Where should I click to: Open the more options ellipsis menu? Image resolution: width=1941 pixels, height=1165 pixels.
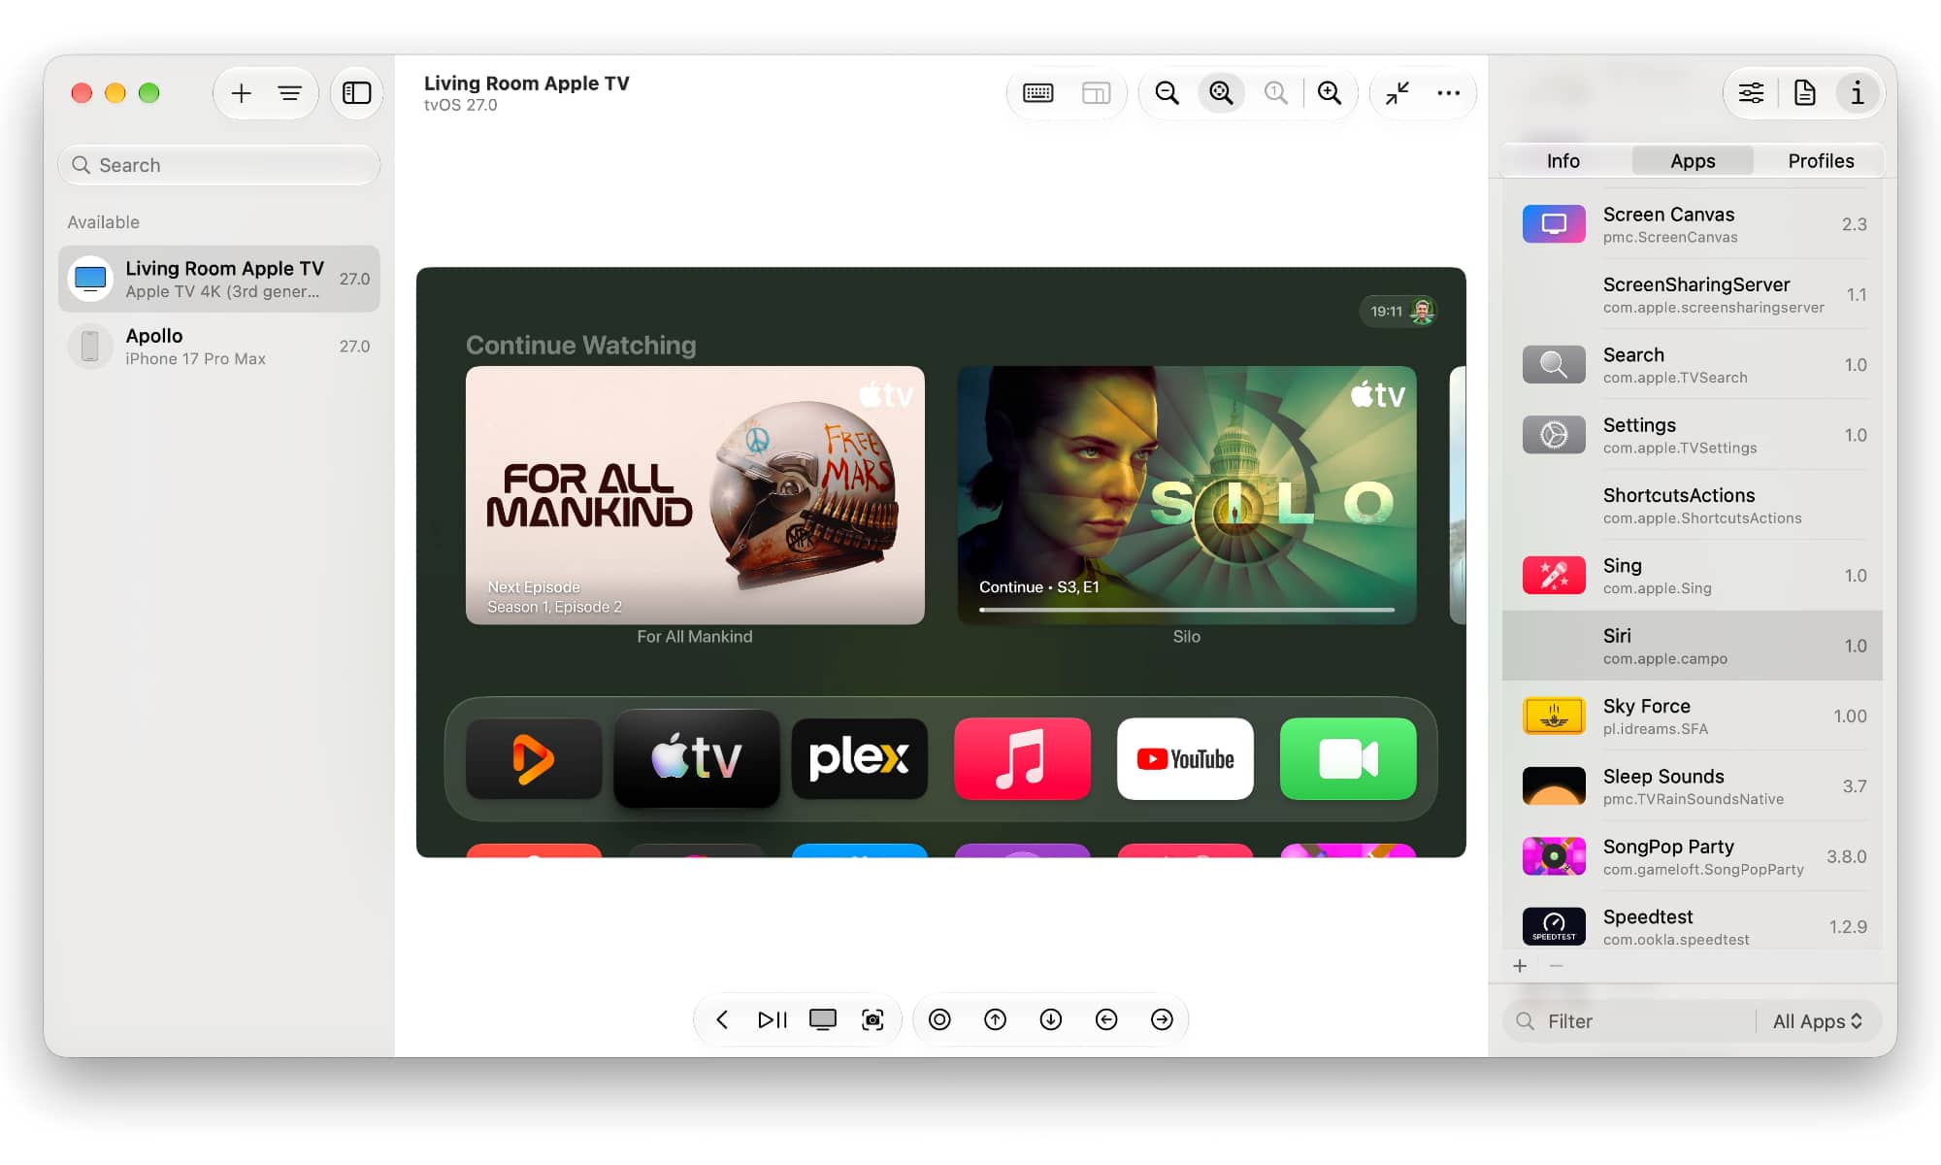point(1449,93)
